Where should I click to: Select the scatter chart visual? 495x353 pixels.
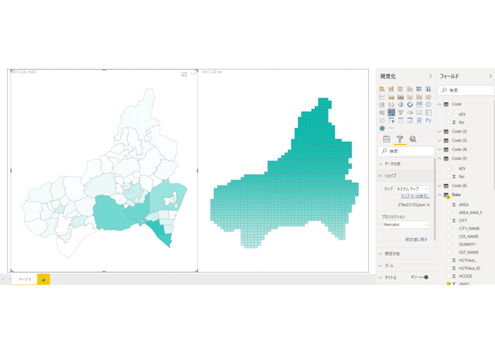pos(391,105)
